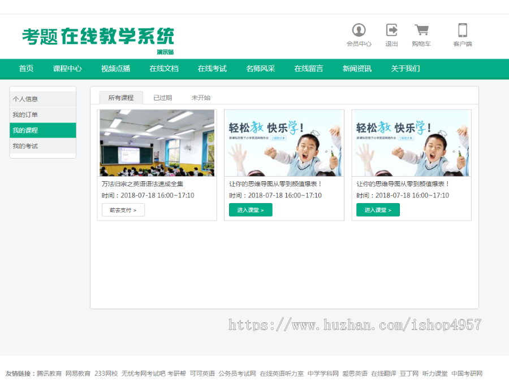The height and width of the screenshot is (386, 509).
Task: Switch to the 已过期 tab
Action: 164,97
